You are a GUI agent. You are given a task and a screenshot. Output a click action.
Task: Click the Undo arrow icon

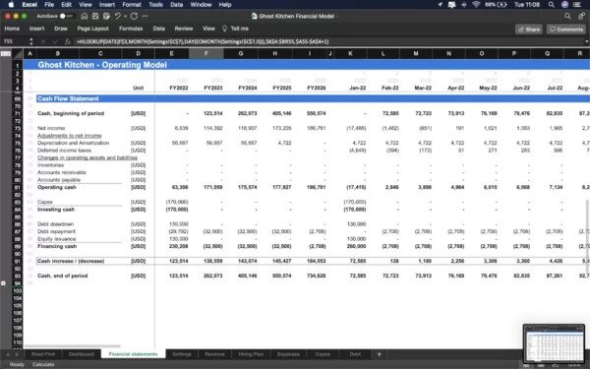[x=117, y=16]
